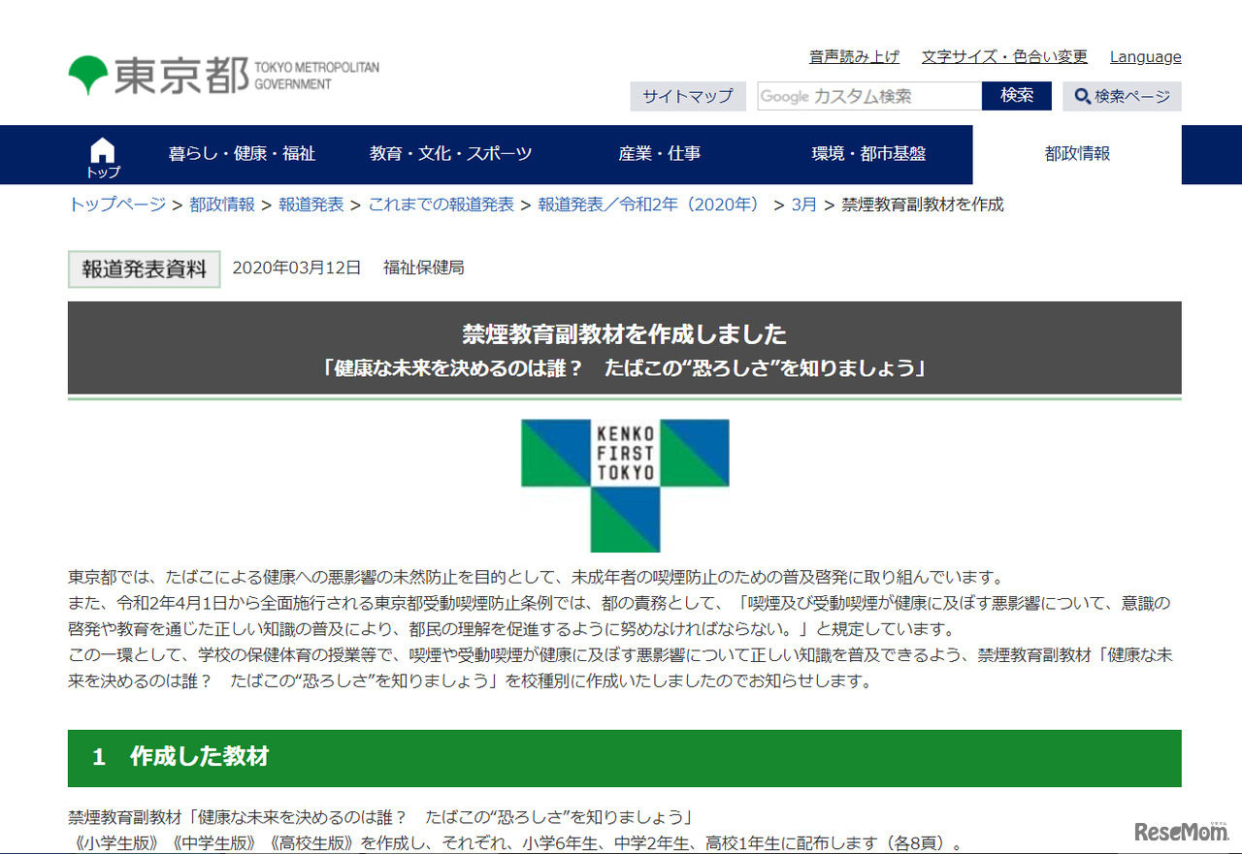Select 産業・仕事 from navigation
The image size is (1242, 854).
point(660,154)
